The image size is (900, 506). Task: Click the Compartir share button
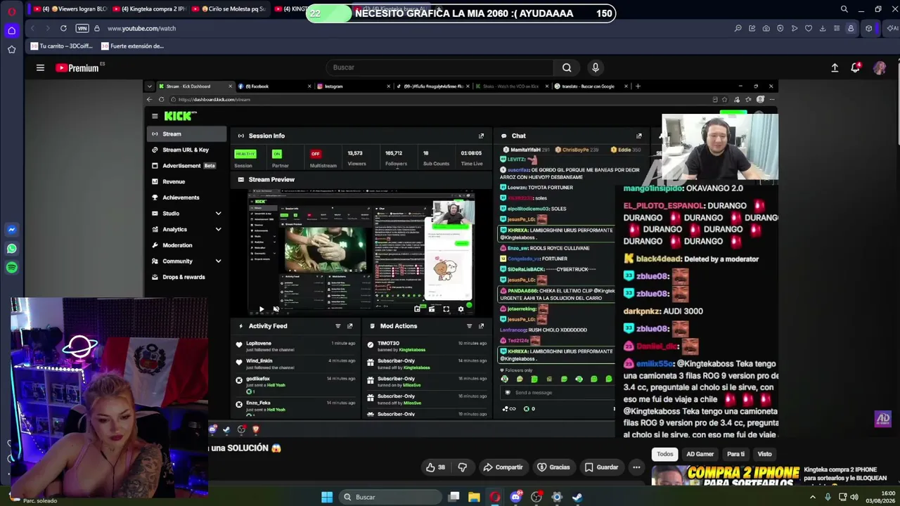(x=503, y=467)
